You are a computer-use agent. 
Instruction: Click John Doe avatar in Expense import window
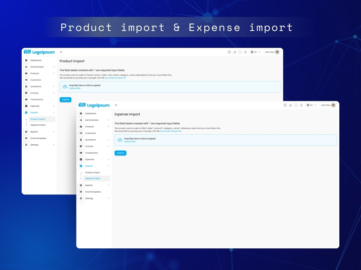coord(333,105)
